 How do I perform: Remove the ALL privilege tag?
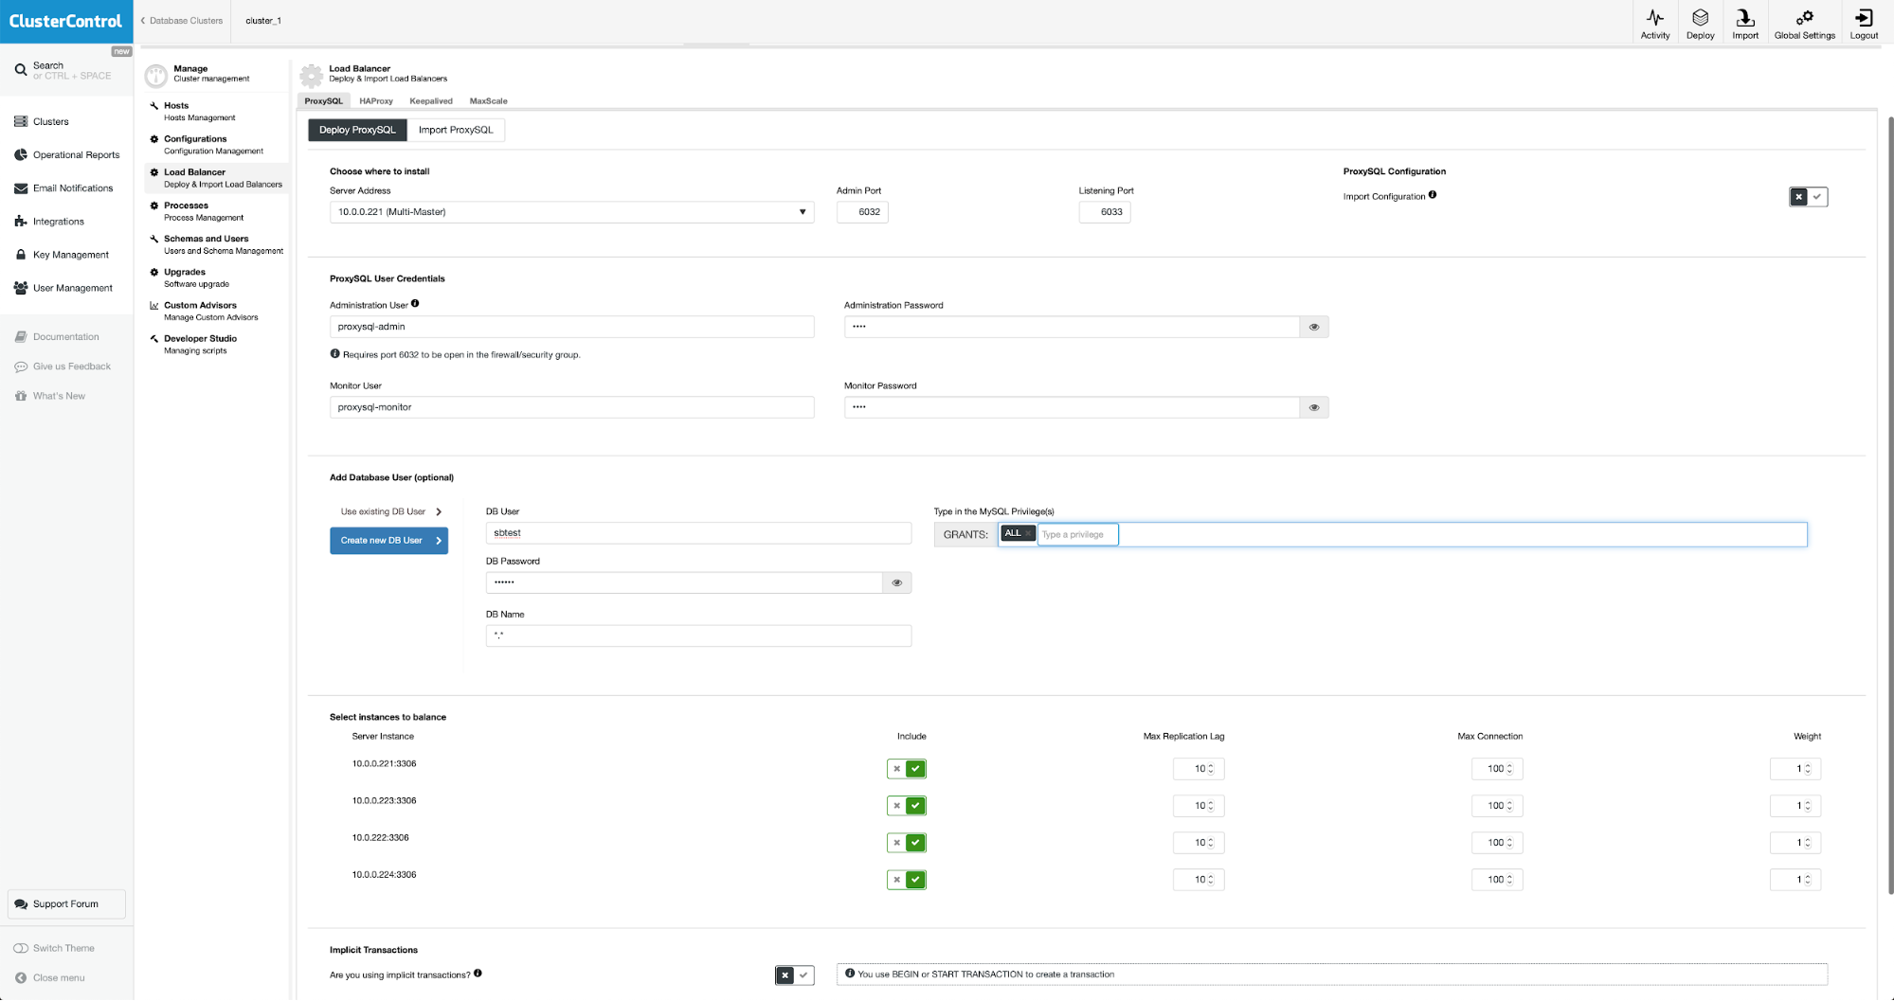pyautogui.click(x=1028, y=533)
